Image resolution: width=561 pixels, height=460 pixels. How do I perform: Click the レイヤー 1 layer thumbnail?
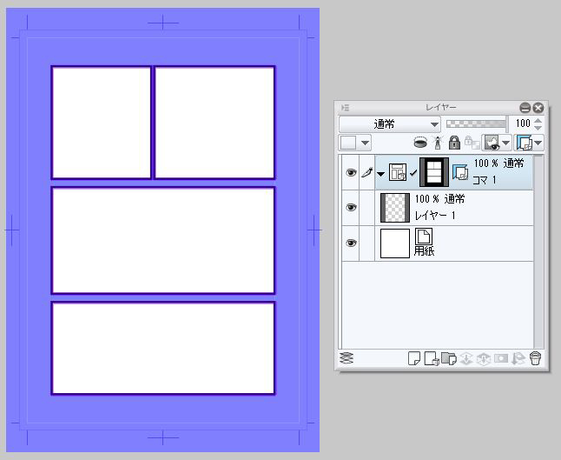click(x=395, y=208)
